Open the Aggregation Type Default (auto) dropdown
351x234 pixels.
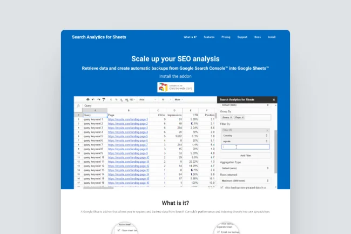245,168
